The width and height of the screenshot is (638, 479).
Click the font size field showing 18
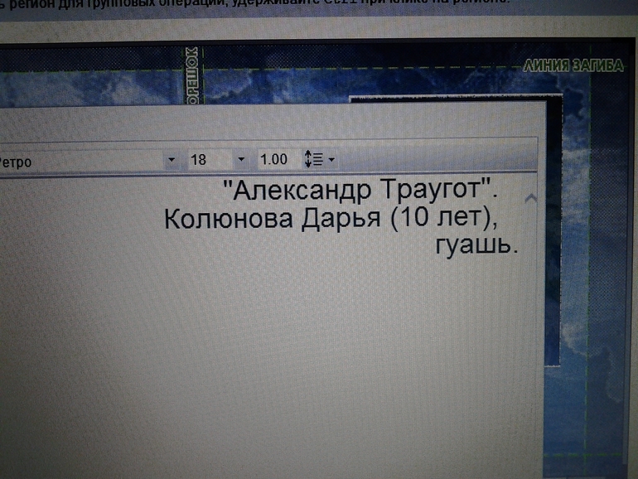(x=210, y=160)
